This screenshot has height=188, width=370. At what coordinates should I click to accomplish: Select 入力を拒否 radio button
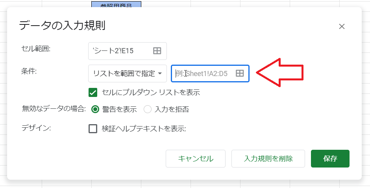(x=148, y=109)
